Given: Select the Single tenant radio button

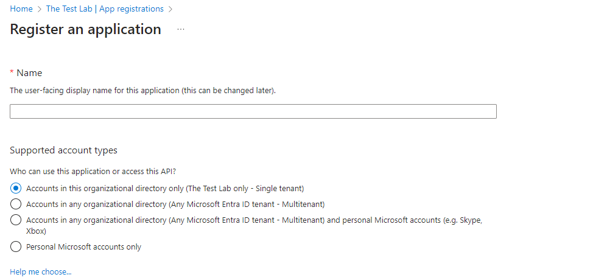Looking at the screenshot, I should point(16,188).
